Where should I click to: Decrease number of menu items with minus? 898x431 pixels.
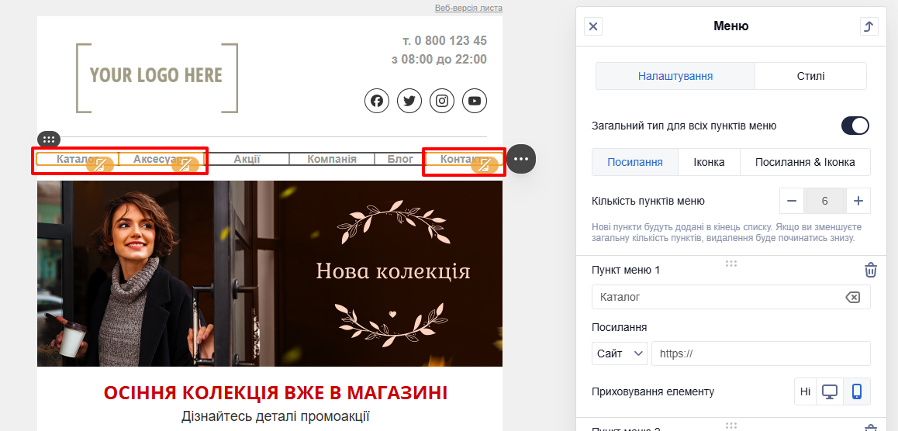point(792,201)
